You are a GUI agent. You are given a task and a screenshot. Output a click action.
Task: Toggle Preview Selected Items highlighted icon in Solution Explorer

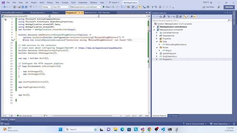[x=195, y=17]
